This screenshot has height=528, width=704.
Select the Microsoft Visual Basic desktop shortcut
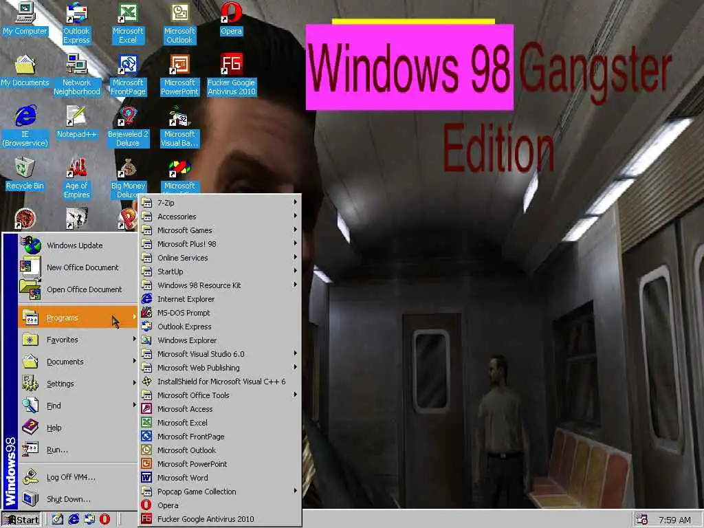tap(179, 126)
